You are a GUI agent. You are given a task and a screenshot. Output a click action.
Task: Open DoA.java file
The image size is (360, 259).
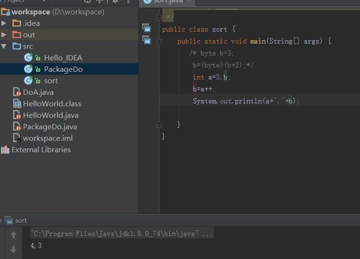click(38, 92)
